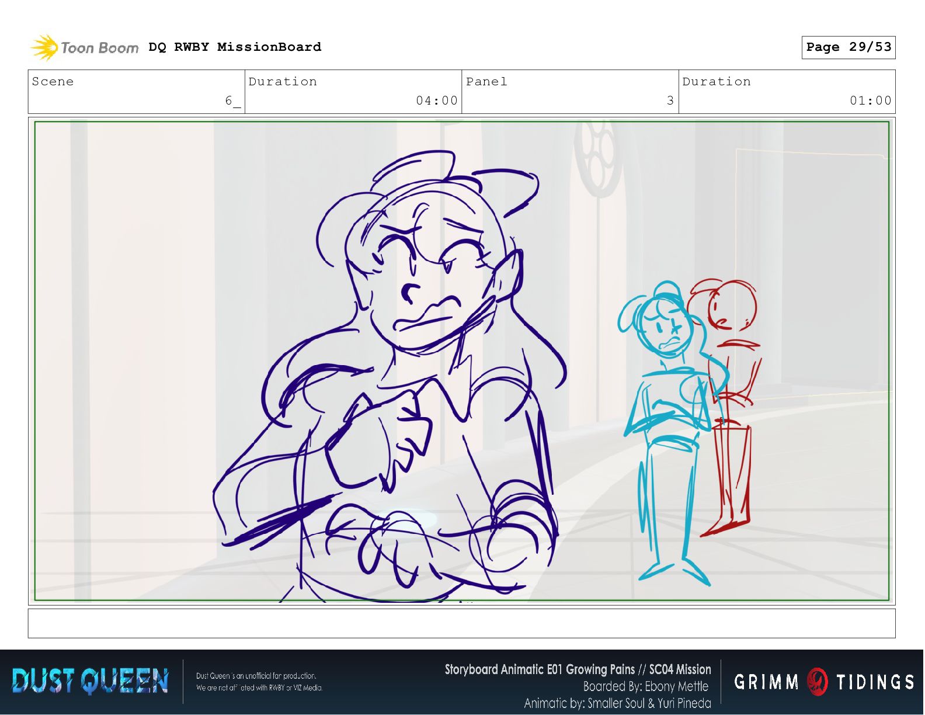Click panel number 3 value
The width and height of the screenshot is (925, 715).
[x=670, y=100]
